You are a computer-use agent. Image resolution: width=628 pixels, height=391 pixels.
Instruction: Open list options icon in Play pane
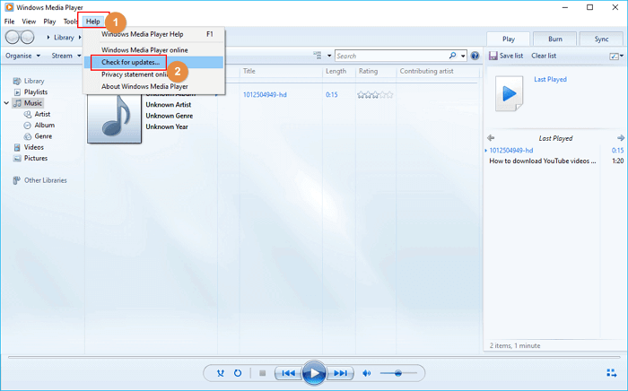[x=616, y=56]
